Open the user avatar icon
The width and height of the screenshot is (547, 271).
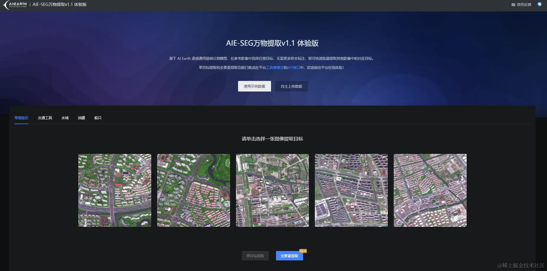click(539, 4)
